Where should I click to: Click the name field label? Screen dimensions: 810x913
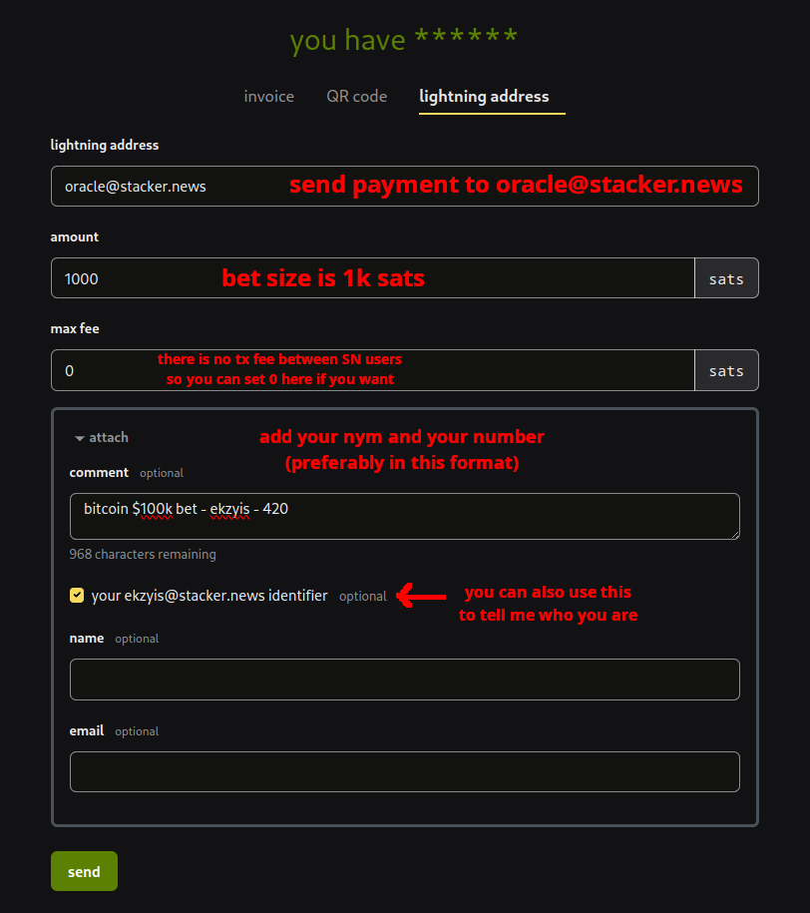click(x=87, y=638)
